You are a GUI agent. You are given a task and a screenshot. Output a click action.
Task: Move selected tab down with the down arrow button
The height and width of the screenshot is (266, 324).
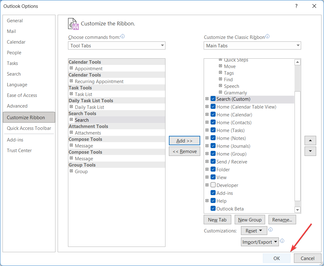click(x=310, y=151)
